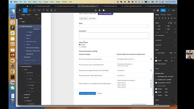Select the Move tool in Figma toolbar
This screenshot has height=109, width=194.
click(25, 10)
